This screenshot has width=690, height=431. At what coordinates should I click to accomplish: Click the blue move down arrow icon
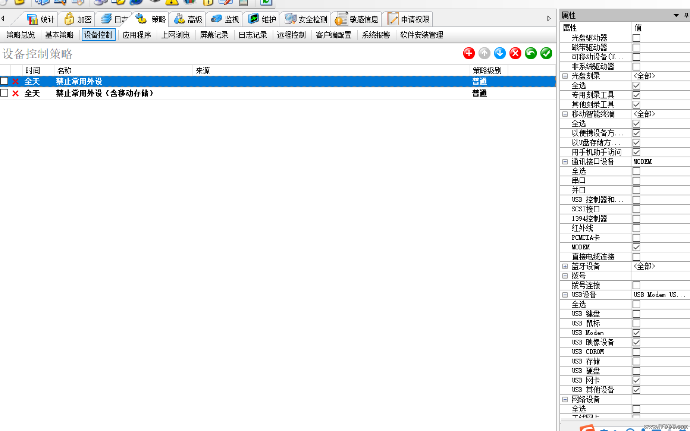point(500,53)
